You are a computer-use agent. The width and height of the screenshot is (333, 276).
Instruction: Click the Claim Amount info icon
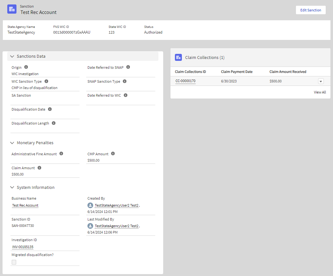click(39, 168)
